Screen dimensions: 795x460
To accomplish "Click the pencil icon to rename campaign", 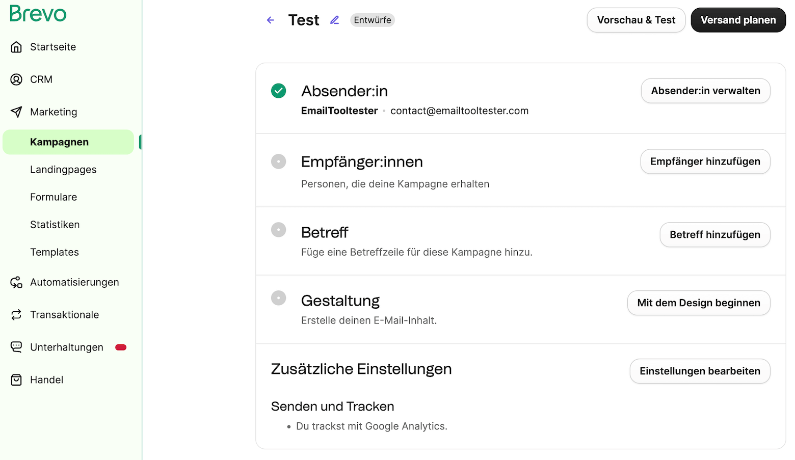I will (x=334, y=20).
